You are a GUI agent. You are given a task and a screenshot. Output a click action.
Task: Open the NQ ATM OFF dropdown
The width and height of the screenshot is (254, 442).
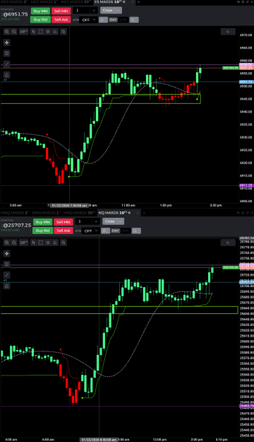click(x=91, y=231)
